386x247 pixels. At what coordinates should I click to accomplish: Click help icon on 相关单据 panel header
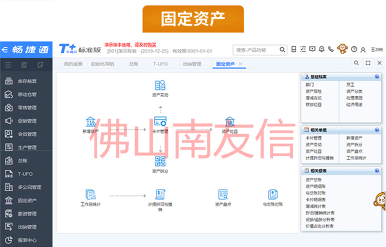click(x=377, y=130)
